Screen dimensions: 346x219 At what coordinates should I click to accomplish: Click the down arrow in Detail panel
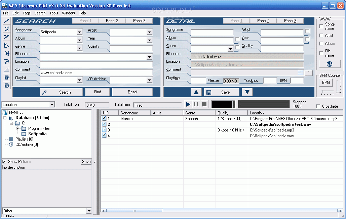coord(247,92)
